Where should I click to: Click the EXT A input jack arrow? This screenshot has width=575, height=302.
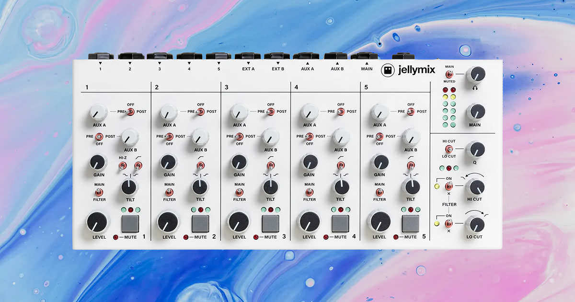pyautogui.click(x=248, y=63)
